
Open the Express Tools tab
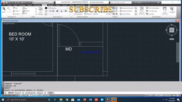[80, 5]
